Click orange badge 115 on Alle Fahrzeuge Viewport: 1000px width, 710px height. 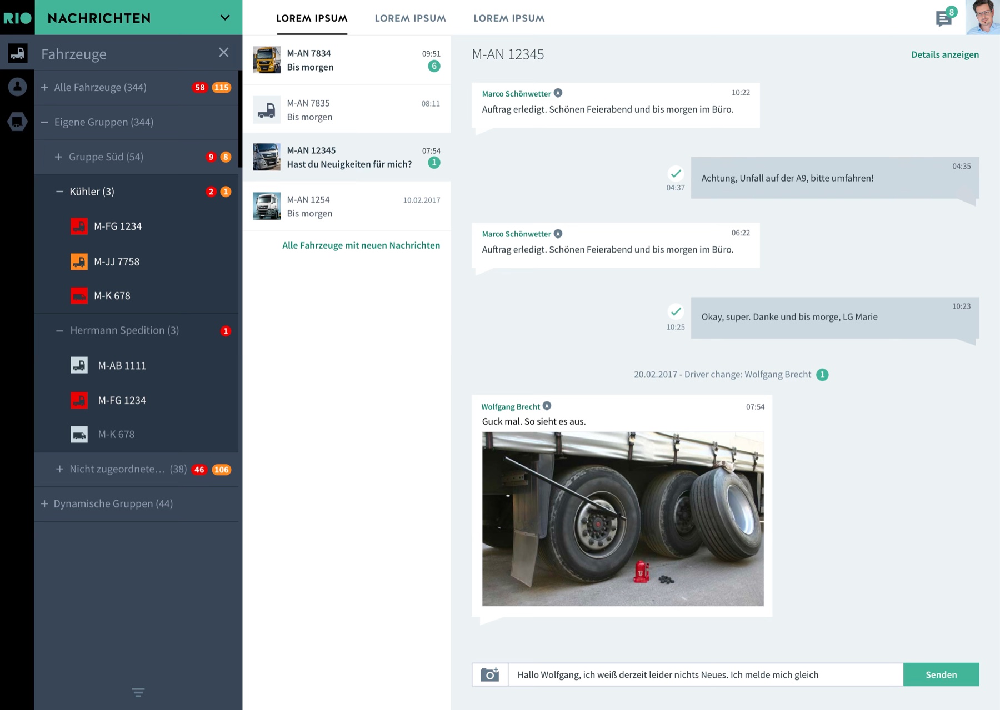221,87
